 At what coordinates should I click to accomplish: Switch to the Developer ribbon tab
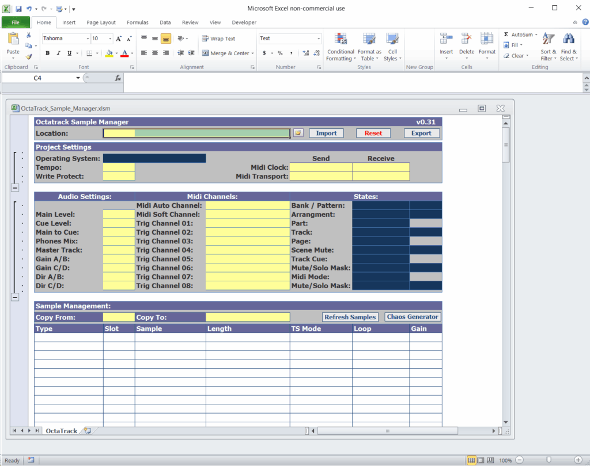(x=244, y=22)
